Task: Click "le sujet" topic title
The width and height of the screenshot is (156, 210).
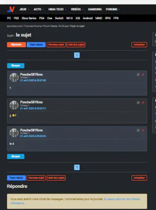Action: pyautogui.click(x=23, y=35)
